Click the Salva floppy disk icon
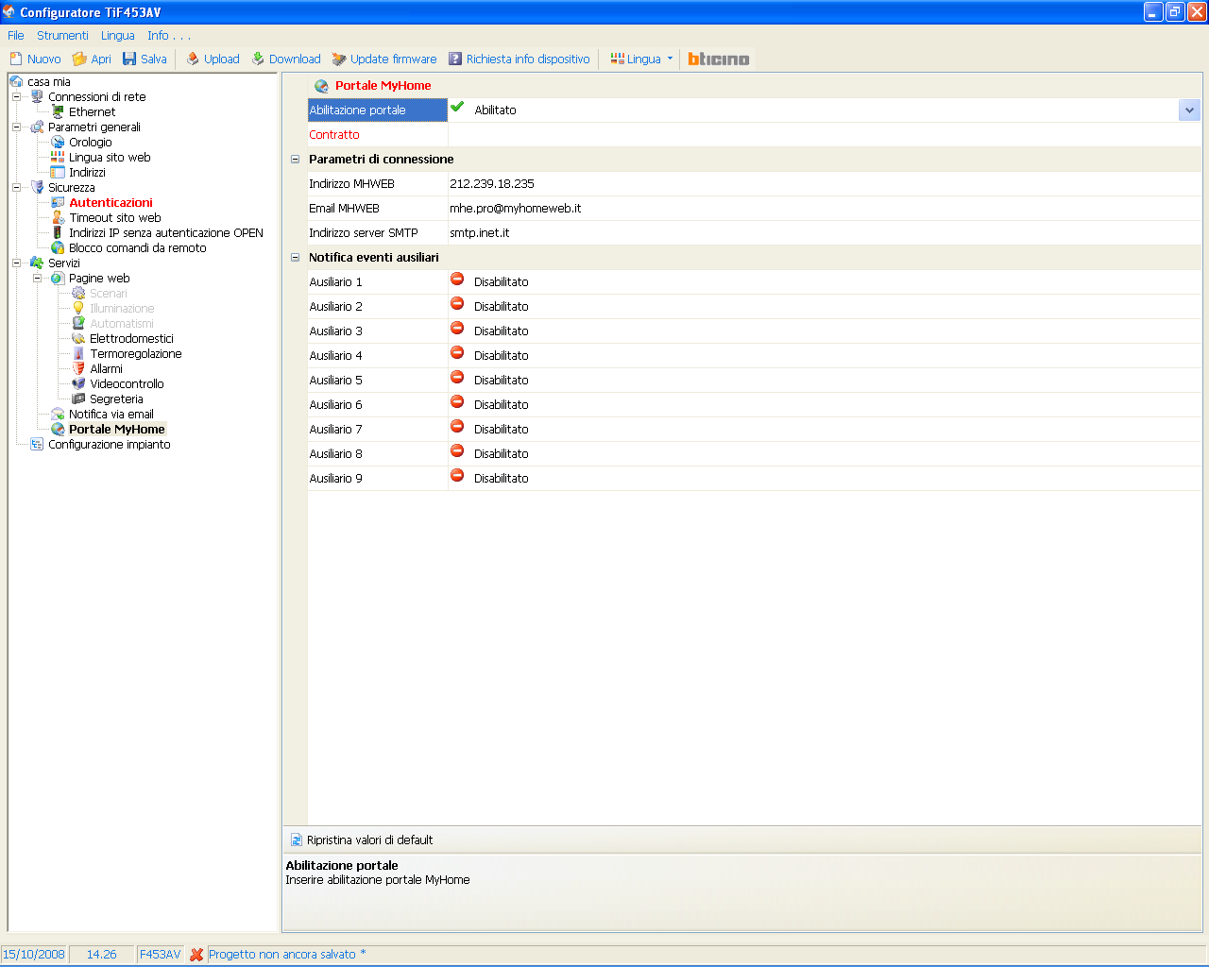1209x967 pixels. pyautogui.click(x=129, y=59)
